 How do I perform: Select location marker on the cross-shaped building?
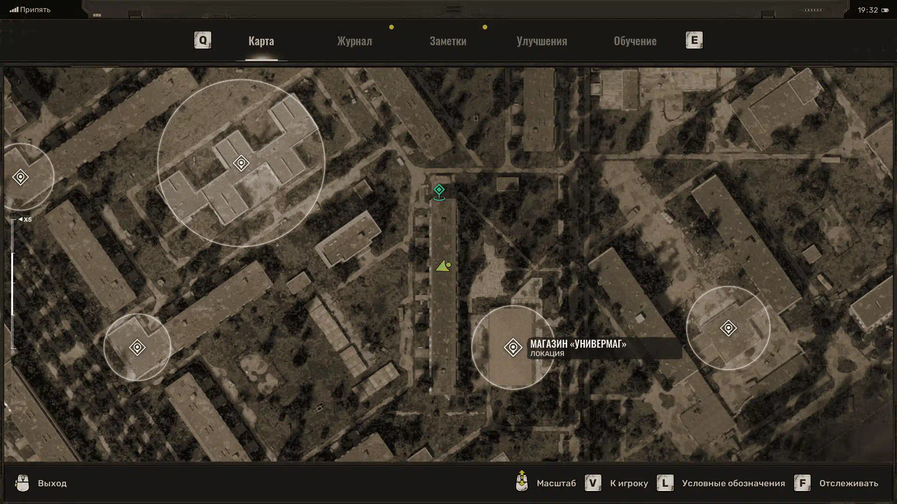click(241, 163)
